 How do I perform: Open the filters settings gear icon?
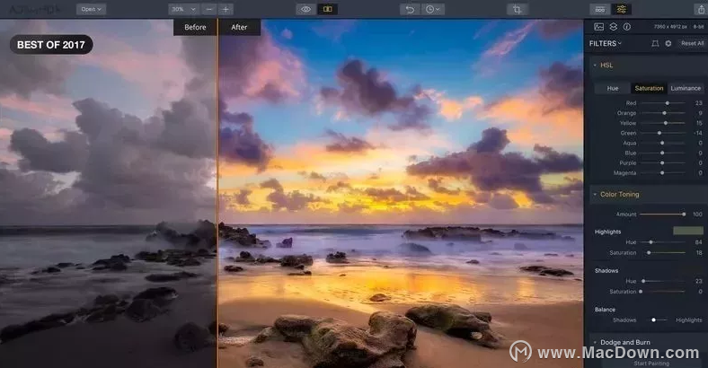[668, 43]
